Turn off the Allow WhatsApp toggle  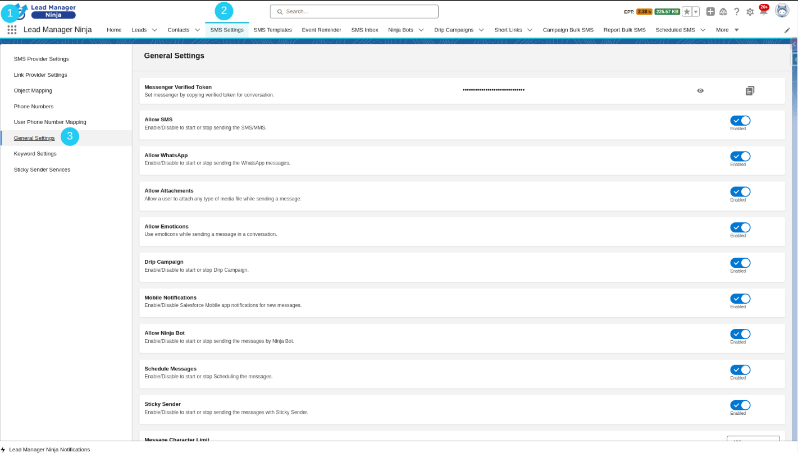click(x=740, y=156)
